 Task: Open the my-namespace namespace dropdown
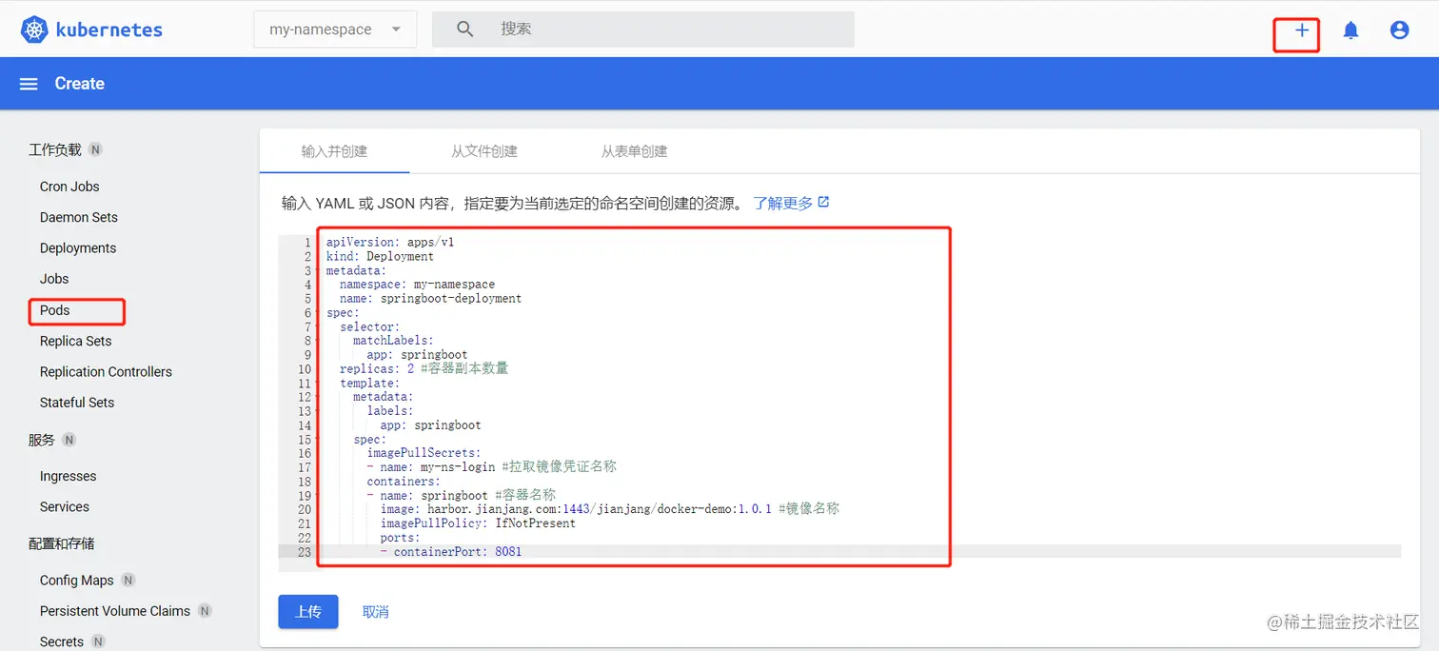click(335, 30)
